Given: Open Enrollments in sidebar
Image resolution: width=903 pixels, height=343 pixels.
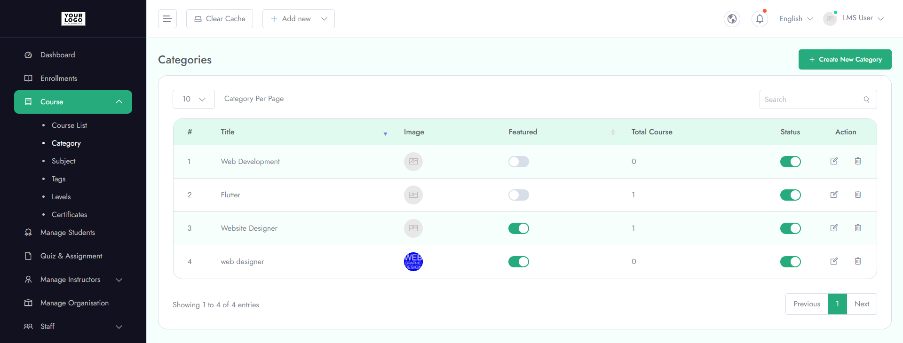Looking at the screenshot, I should tap(58, 78).
